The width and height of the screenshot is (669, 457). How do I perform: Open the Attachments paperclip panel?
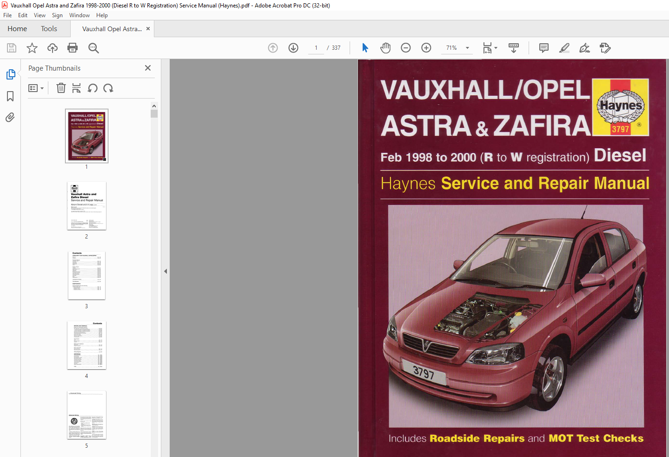pyautogui.click(x=10, y=117)
